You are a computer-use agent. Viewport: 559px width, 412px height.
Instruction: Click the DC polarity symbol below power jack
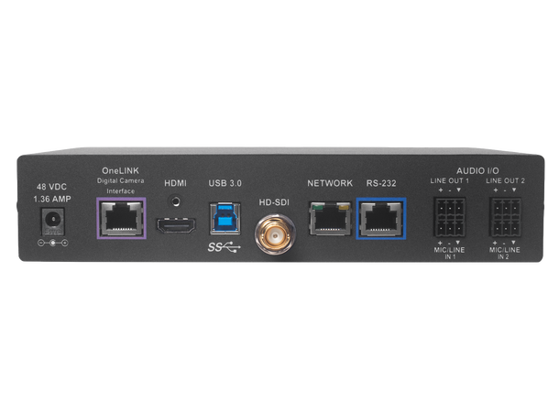53,242
